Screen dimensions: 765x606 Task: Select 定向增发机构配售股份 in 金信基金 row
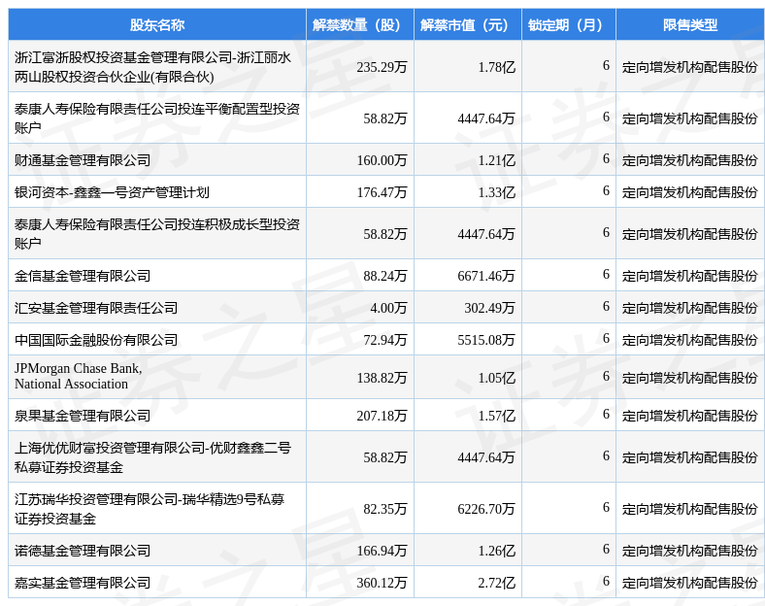tap(690, 276)
